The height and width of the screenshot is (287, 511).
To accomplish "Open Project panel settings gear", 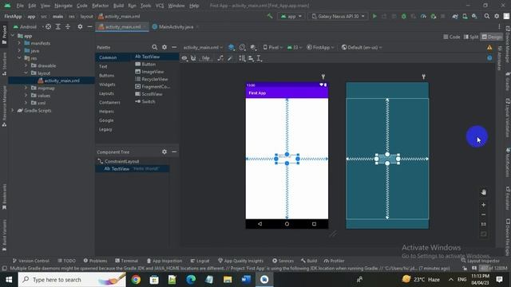I will pos(80,26).
